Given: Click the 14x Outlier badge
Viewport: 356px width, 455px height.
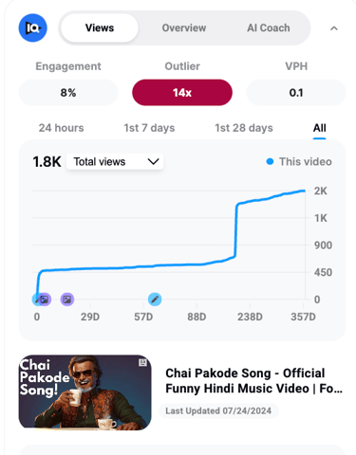Looking at the screenshot, I should point(182,93).
